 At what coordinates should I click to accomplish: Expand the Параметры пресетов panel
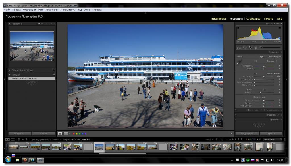(10, 70)
